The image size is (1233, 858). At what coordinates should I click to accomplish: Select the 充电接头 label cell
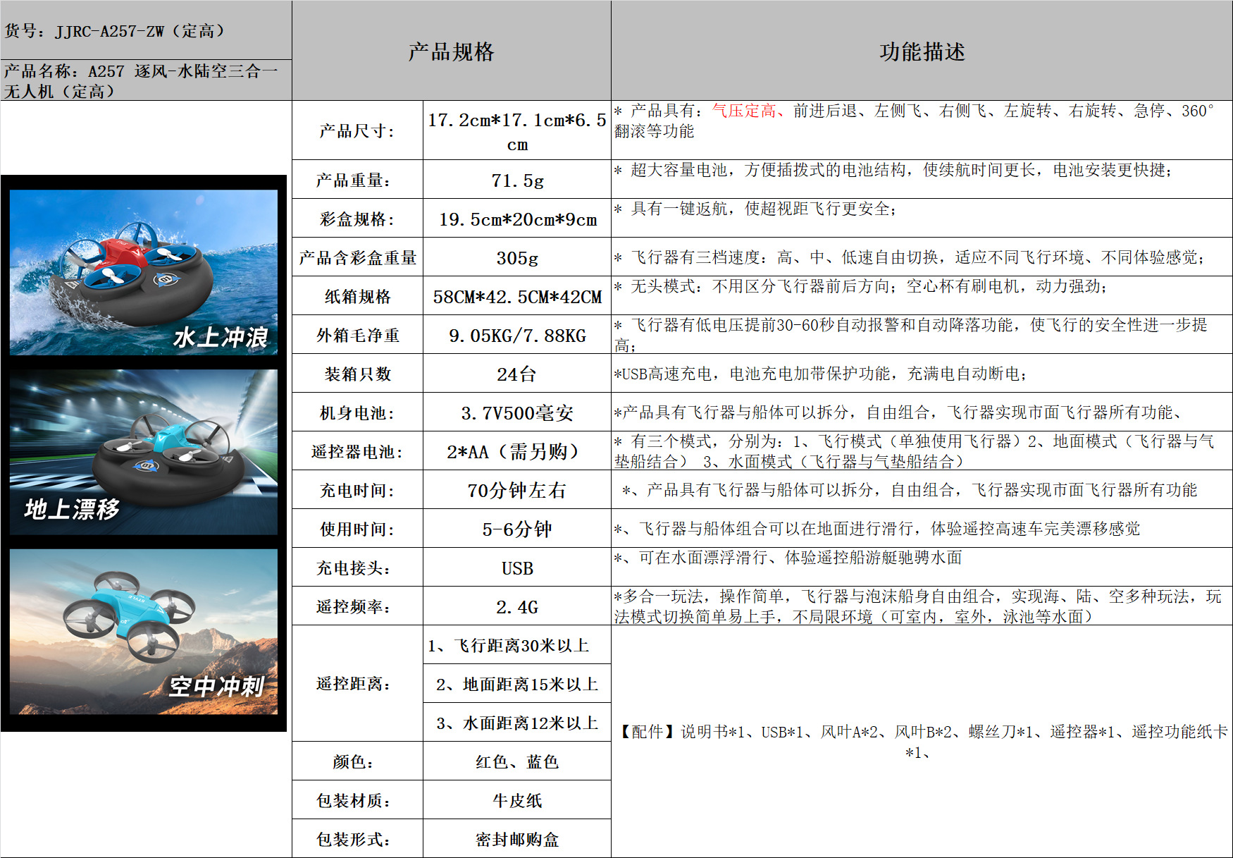tap(357, 568)
